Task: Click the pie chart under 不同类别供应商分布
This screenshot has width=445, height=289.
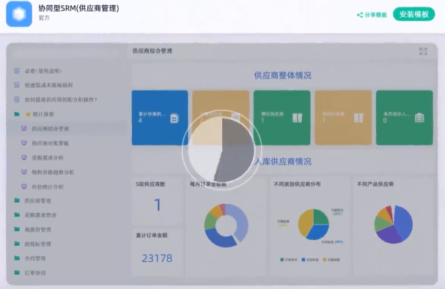Action: point(313,225)
